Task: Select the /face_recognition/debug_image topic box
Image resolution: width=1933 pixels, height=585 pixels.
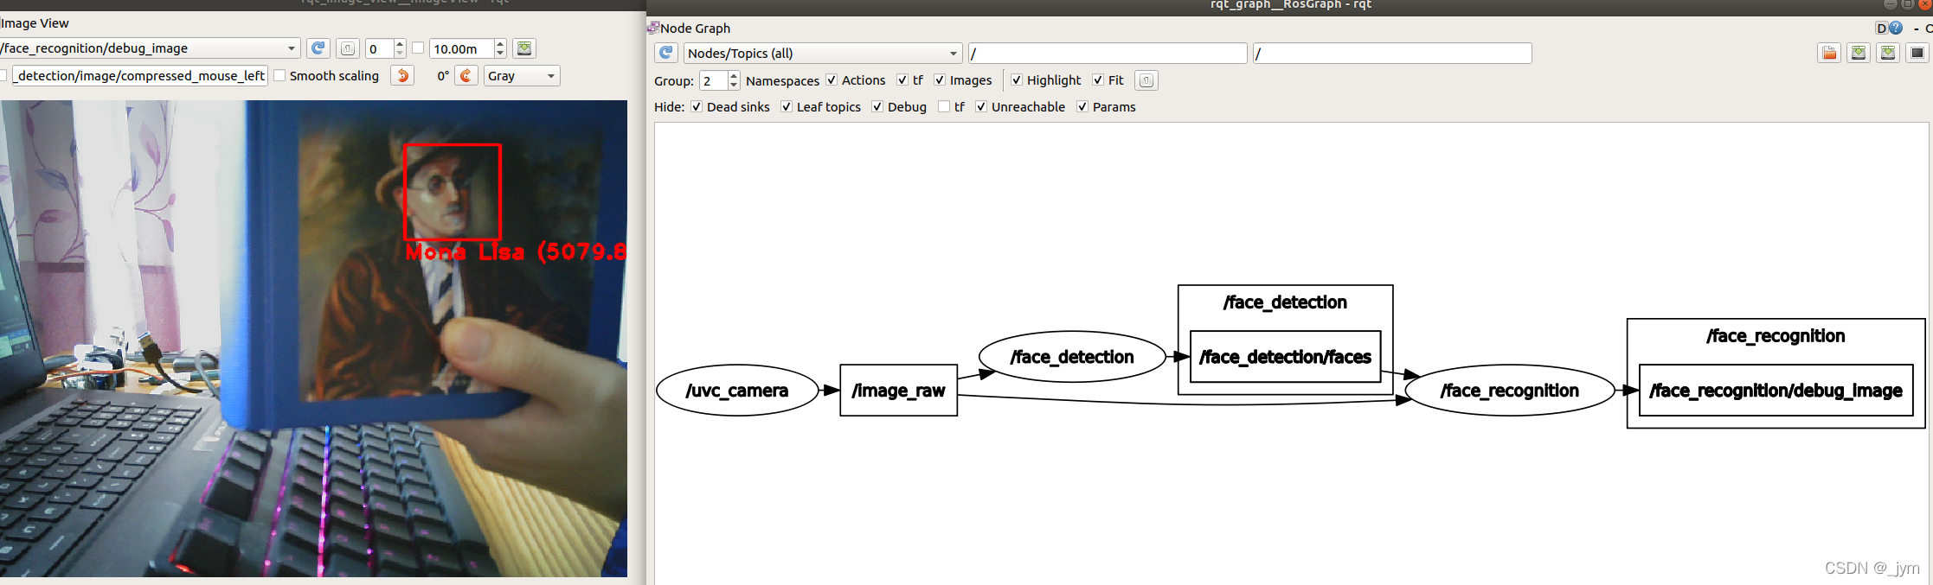Action: (1776, 391)
